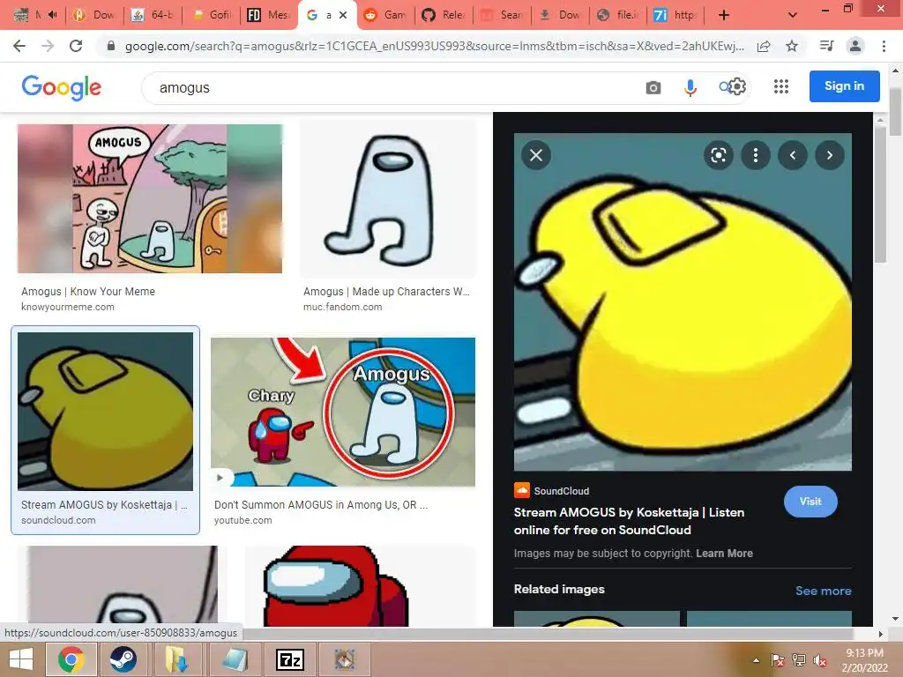Close the image preview panel
Screen dimensions: 903x677
click(536, 155)
